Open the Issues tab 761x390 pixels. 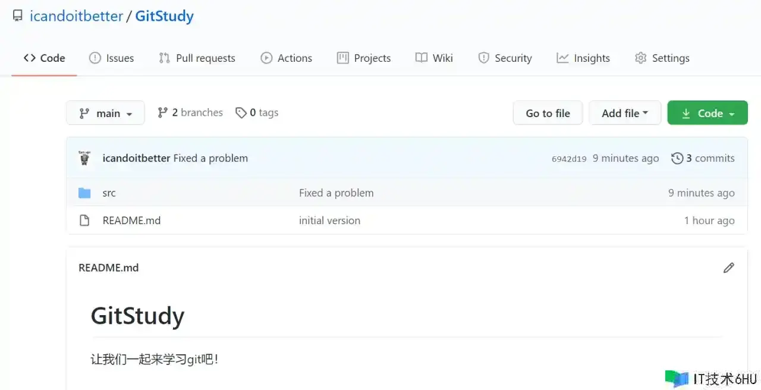pos(111,58)
